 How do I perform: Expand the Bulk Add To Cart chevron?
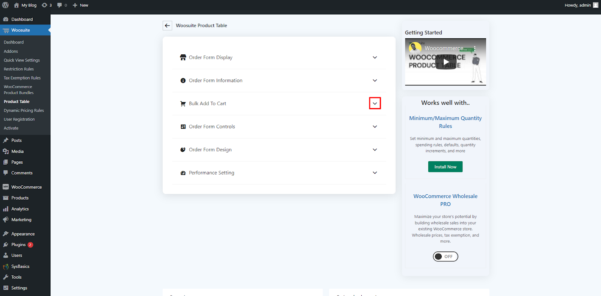click(x=375, y=104)
